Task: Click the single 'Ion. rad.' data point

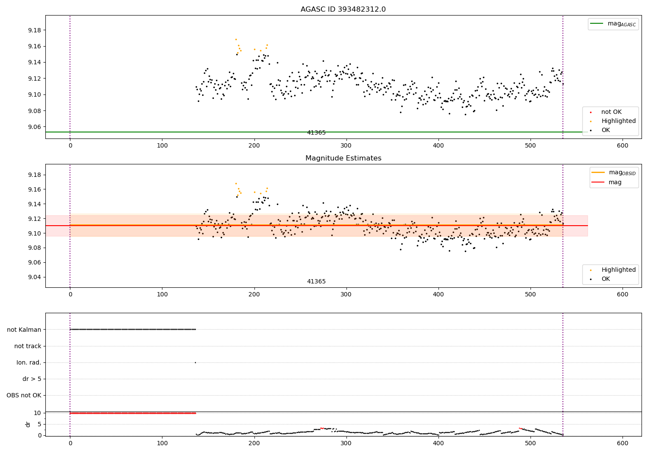Action: click(x=195, y=362)
